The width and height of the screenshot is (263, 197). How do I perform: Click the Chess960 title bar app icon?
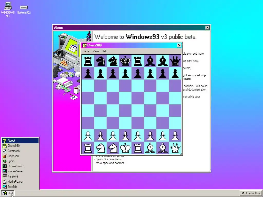tap(84, 45)
